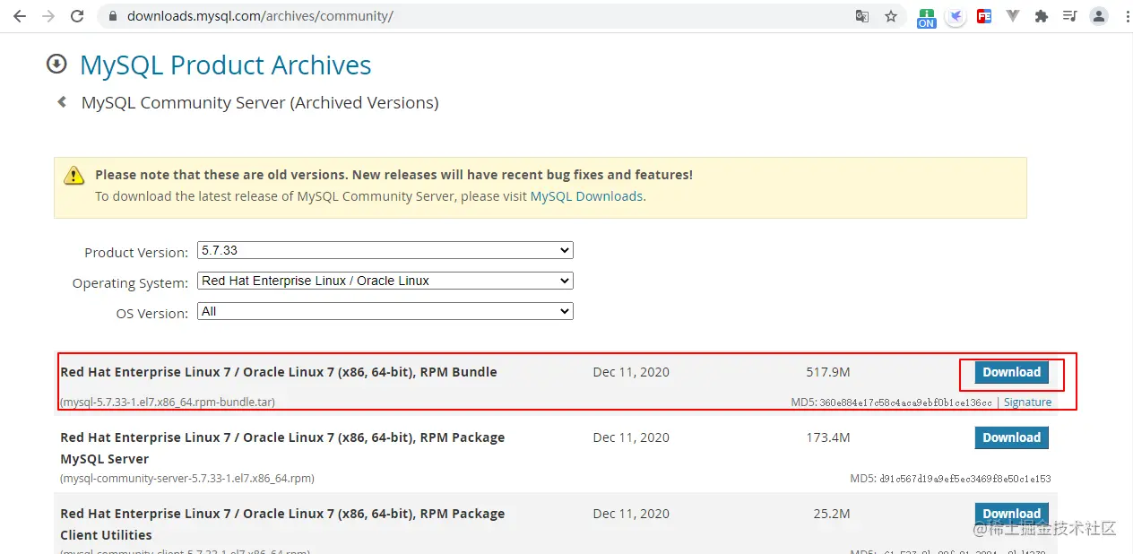Download the RPM Bundle tar file
Screen dimensions: 1133x554
coord(1011,372)
